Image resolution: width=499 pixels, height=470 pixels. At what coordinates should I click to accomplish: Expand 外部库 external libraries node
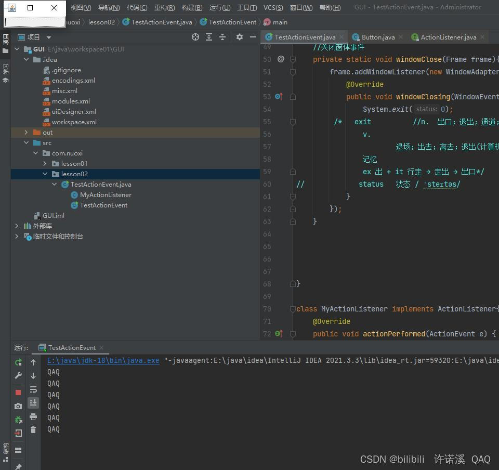point(17,226)
